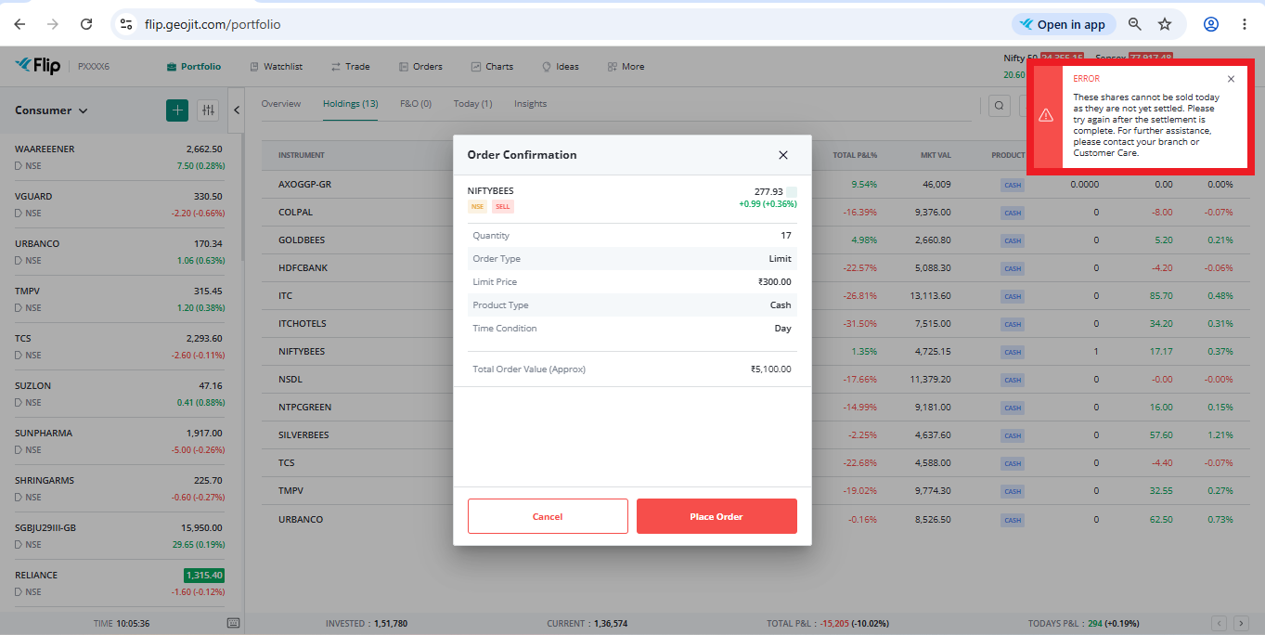Click the browser back arrow
The width and height of the screenshot is (1265, 635).
click(x=19, y=24)
